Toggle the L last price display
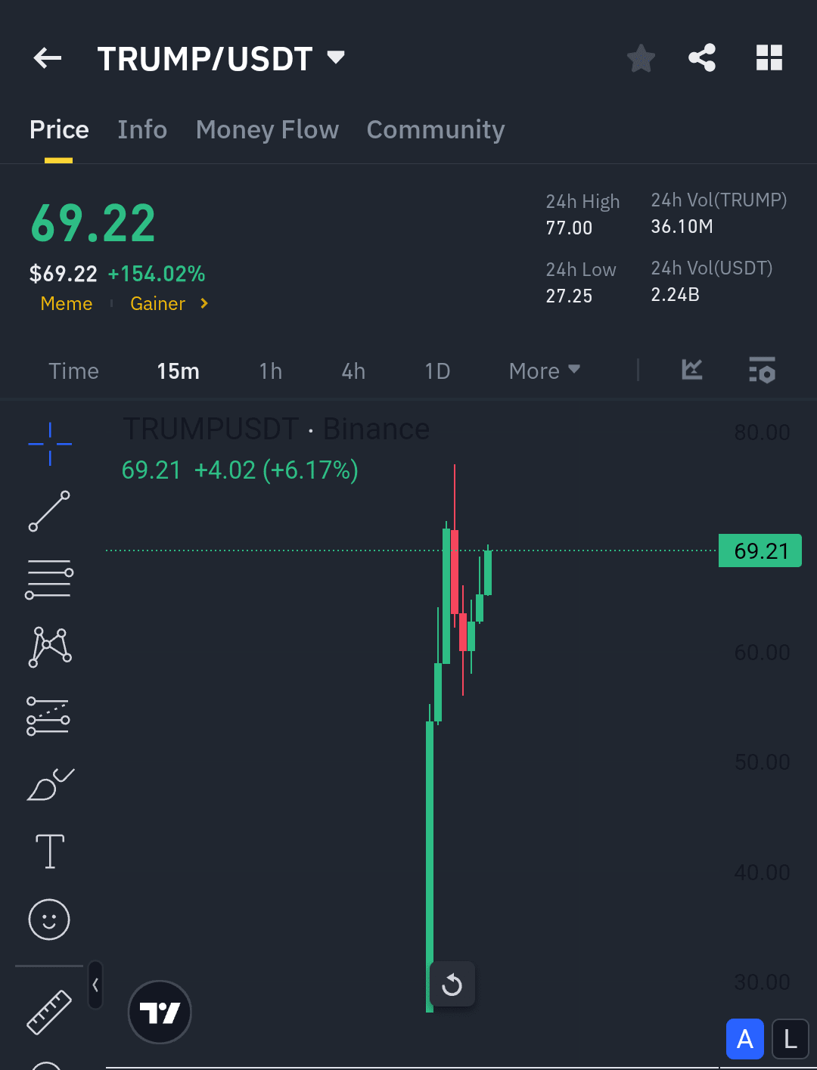This screenshot has width=817, height=1070. coord(789,1039)
